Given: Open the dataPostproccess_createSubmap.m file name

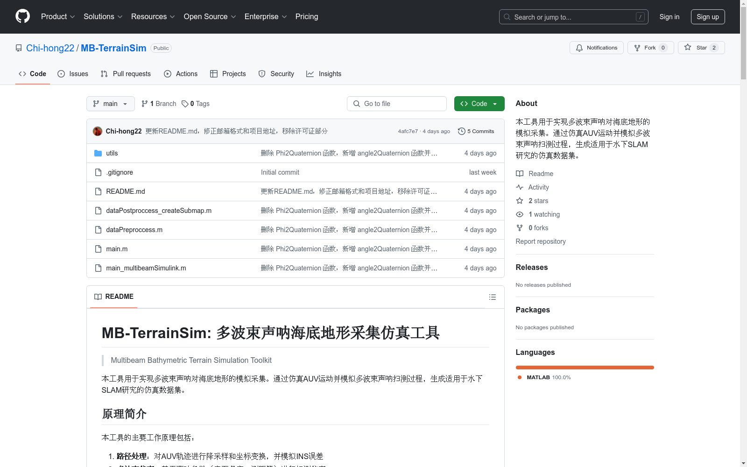Looking at the screenshot, I should point(159,211).
